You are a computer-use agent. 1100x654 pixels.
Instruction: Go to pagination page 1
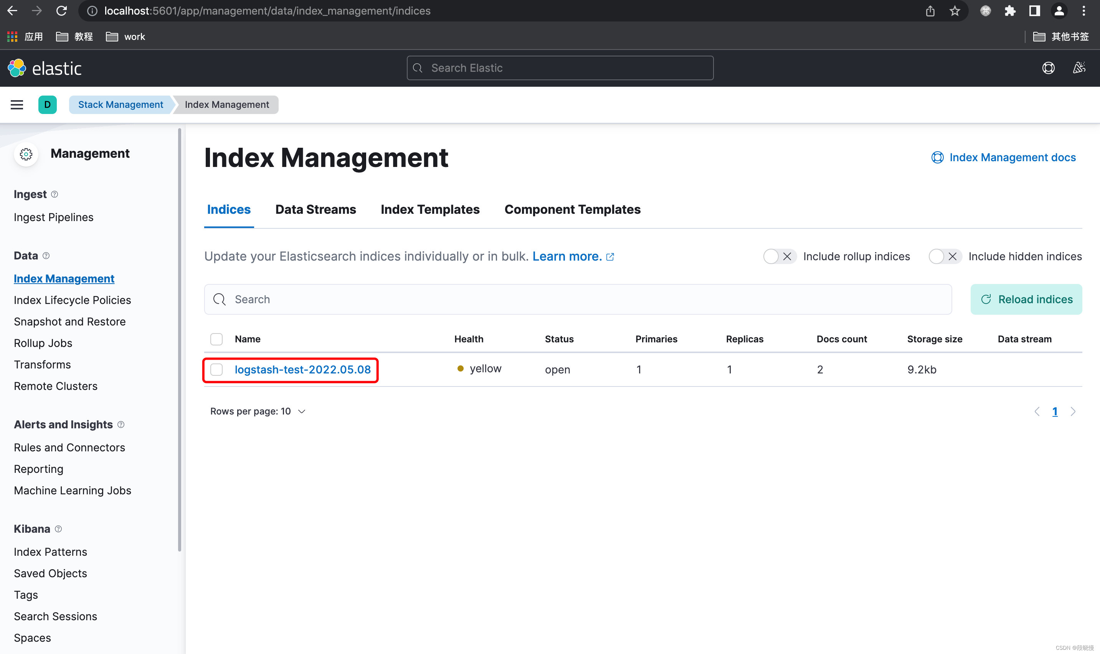1055,411
